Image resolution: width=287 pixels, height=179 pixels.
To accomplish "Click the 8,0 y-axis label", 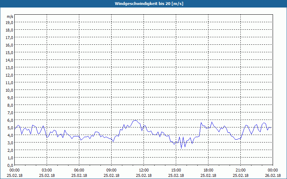I will tap(10, 105).
